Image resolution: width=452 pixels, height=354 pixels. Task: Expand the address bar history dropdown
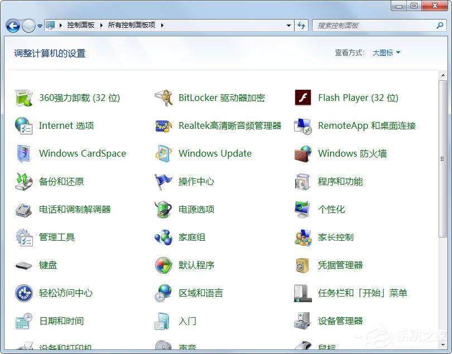point(288,25)
